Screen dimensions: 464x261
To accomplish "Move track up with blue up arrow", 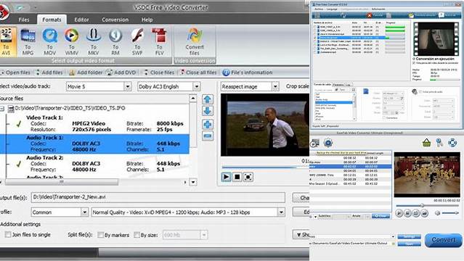I will coord(208,99).
